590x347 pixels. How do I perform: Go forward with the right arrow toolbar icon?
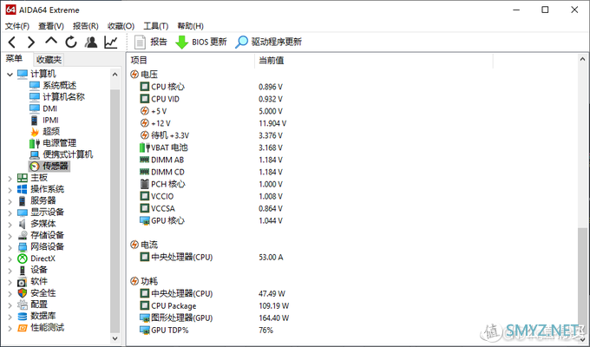(x=31, y=43)
